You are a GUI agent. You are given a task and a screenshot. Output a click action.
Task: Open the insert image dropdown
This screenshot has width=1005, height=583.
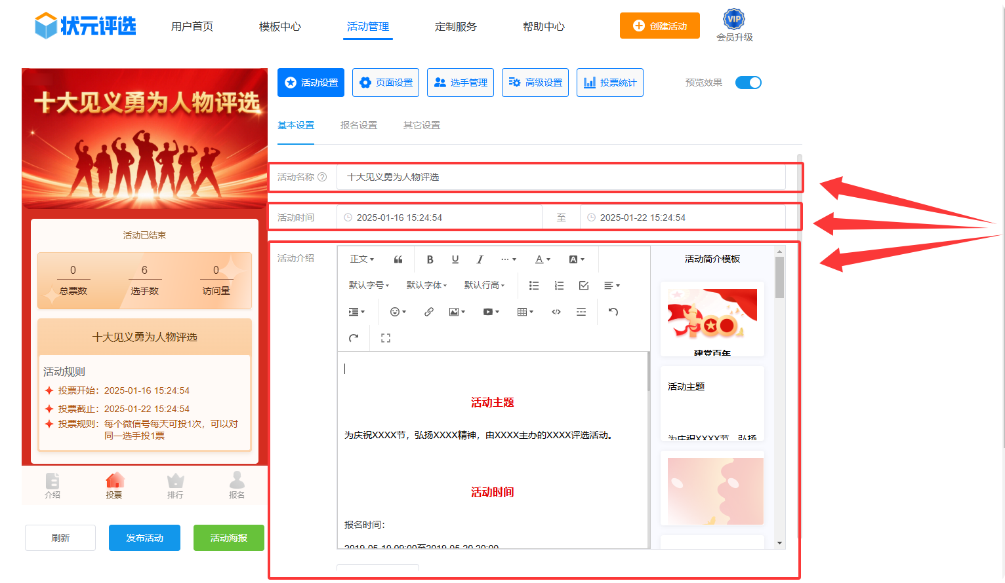point(457,312)
